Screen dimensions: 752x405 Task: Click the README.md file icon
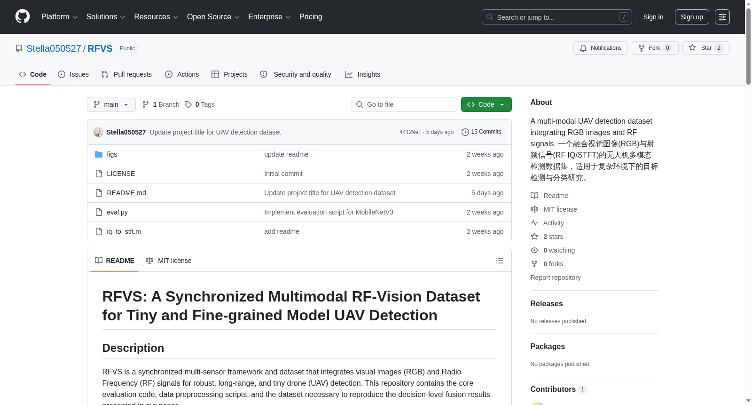99,193
